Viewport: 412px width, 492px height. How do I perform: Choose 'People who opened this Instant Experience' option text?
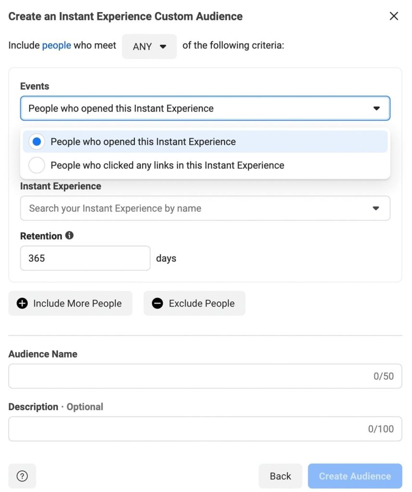point(143,142)
